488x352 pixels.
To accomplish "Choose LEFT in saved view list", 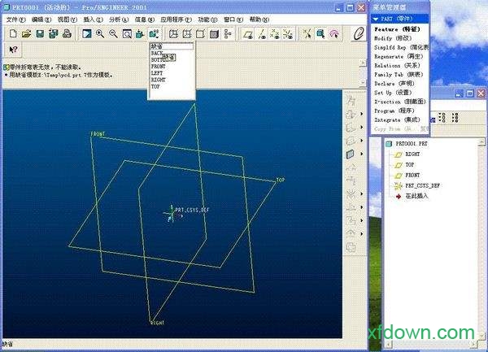I will pyautogui.click(x=157, y=73).
